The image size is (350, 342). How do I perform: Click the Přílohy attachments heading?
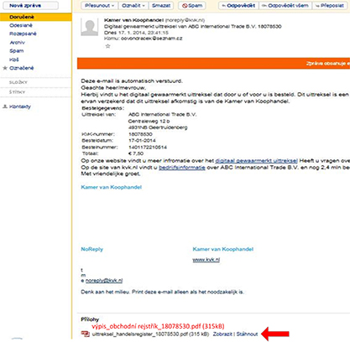[90, 319]
